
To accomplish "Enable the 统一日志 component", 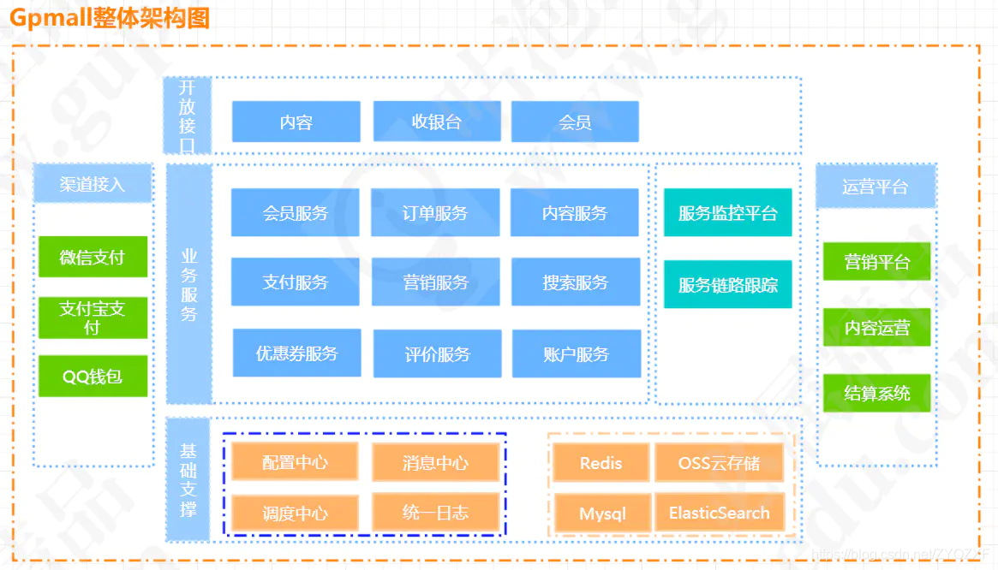I will [435, 513].
